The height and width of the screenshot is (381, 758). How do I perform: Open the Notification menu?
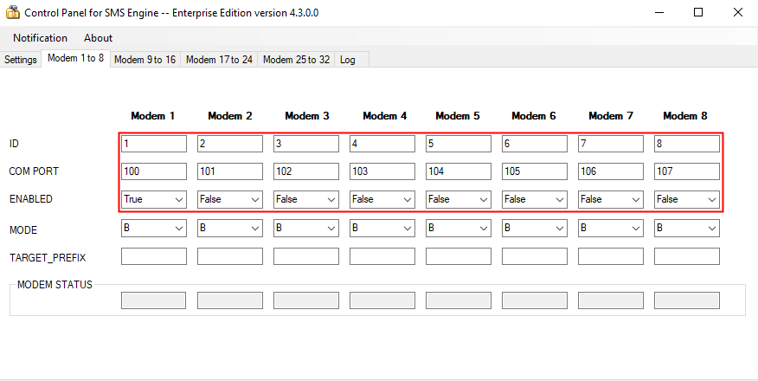[40, 38]
